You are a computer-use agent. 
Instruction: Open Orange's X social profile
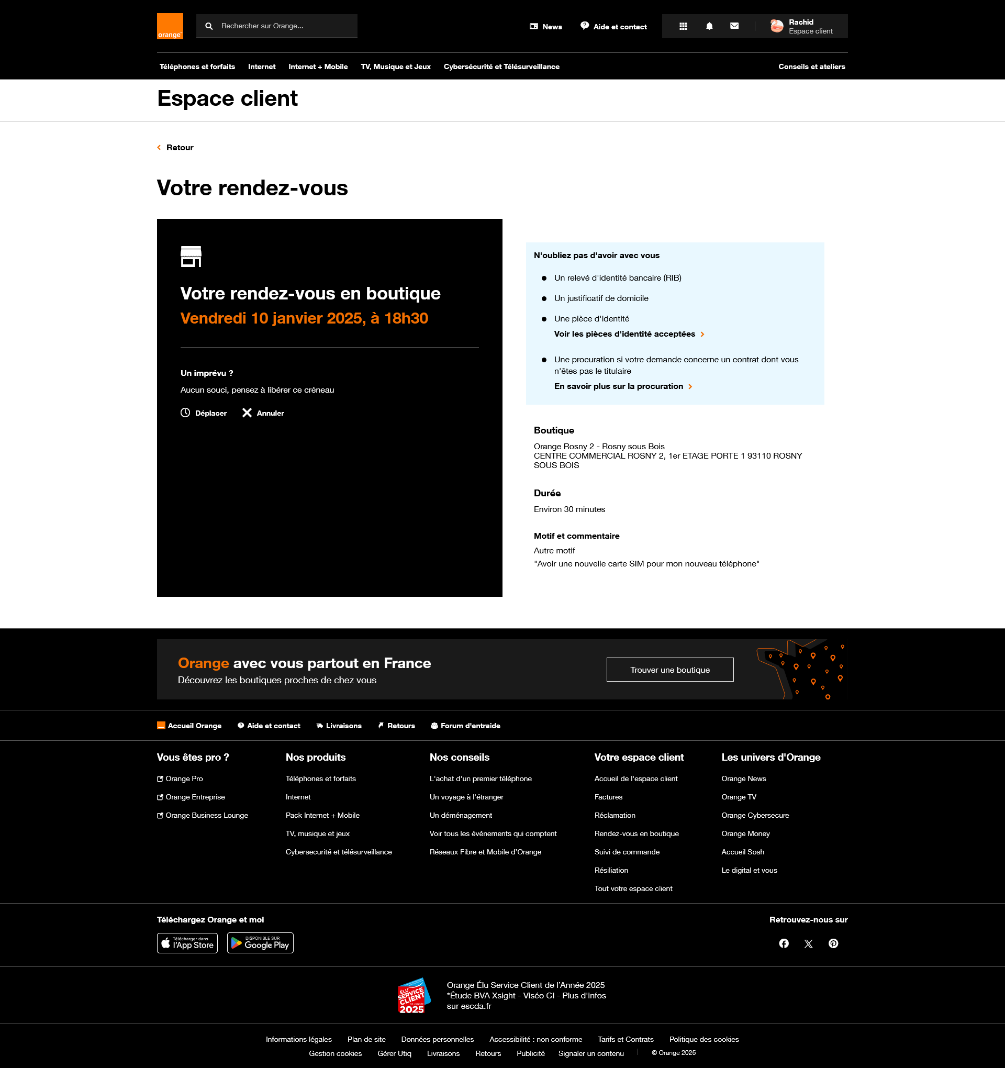pos(808,944)
